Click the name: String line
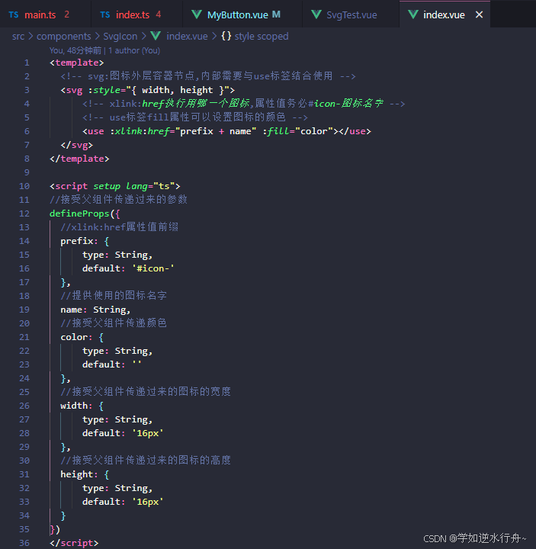The height and width of the screenshot is (549, 536). pyautogui.click(x=95, y=310)
